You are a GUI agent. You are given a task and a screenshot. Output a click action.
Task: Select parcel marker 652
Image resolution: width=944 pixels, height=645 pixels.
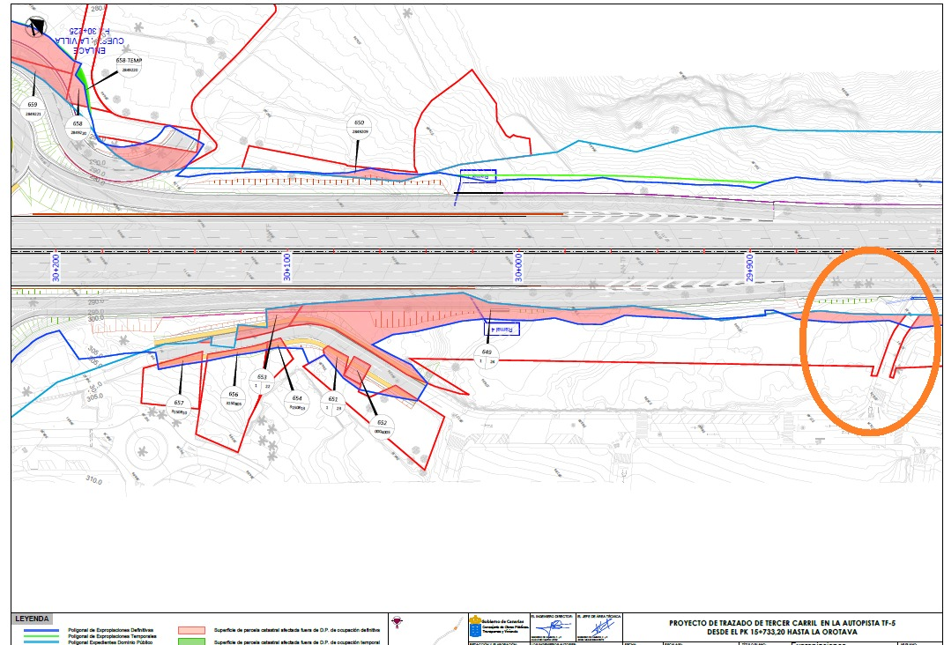tap(382, 426)
